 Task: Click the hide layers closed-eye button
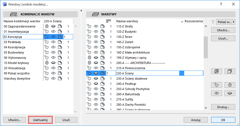pyautogui.click(x=230, y=93)
